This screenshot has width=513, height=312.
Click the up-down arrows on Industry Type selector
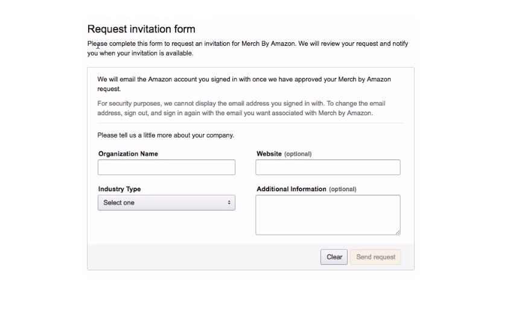[229, 203]
